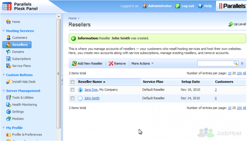Click the Home breadcrumb link
The width and height of the screenshot is (247, 141).
click(x=73, y=18)
